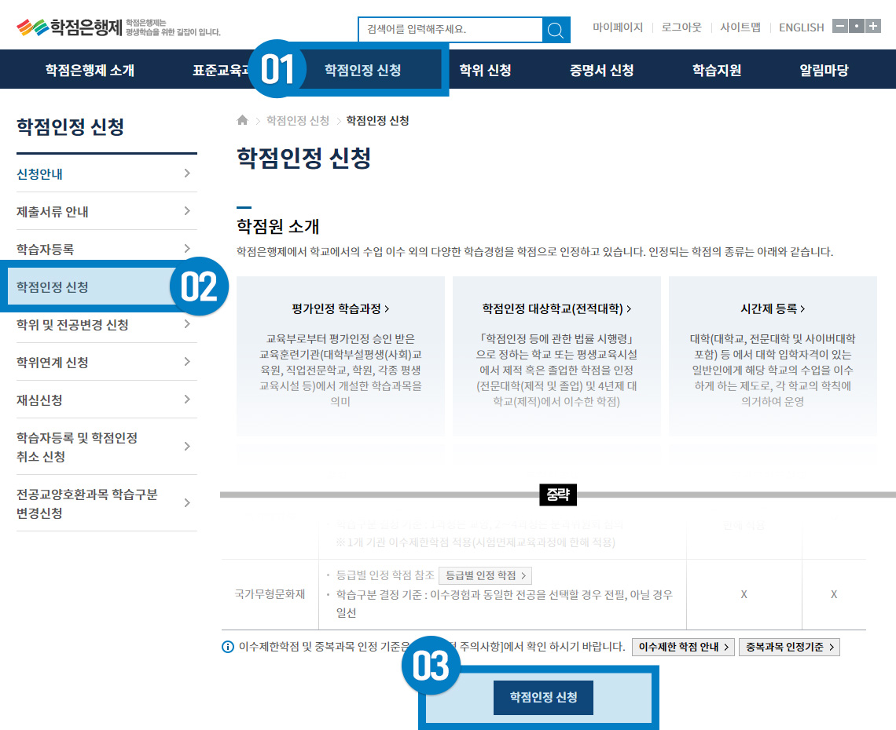Open 평가인정 학습과정 card link
This screenshot has width=896, height=730.
[340, 308]
